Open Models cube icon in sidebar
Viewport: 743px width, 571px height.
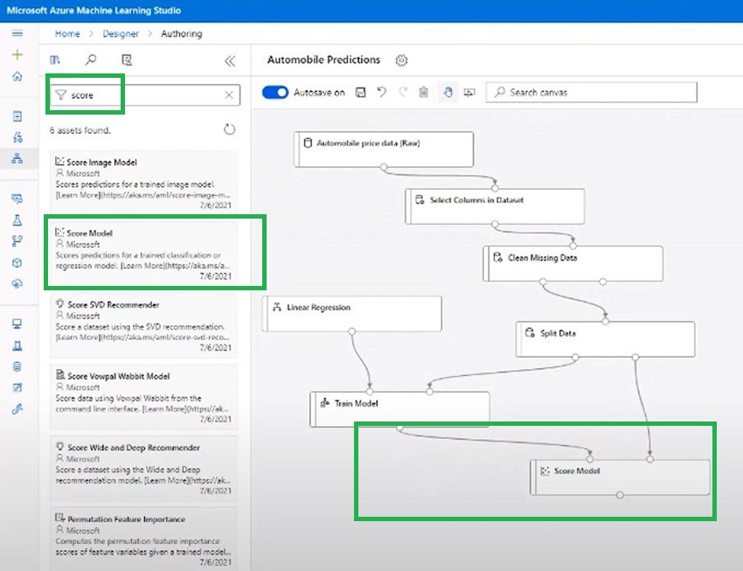(x=17, y=262)
